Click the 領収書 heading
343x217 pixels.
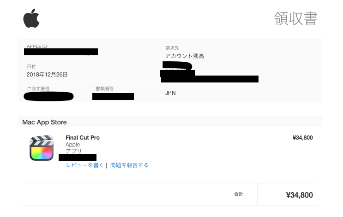[295, 19]
